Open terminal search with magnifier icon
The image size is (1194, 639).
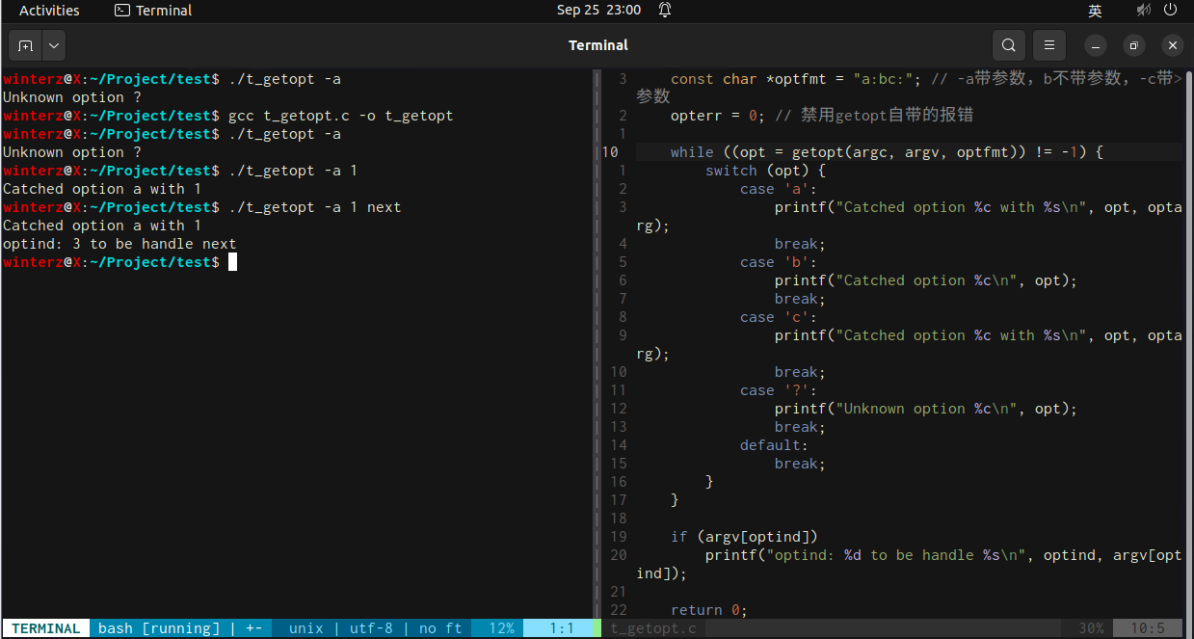point(1008,45)
